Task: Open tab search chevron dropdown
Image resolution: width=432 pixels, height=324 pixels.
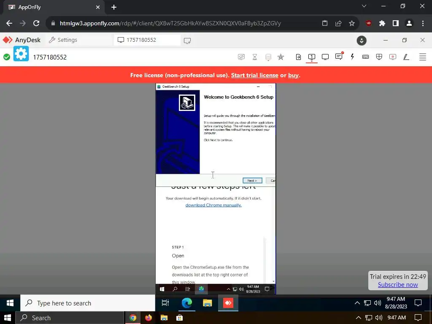Action: [364, 6]
